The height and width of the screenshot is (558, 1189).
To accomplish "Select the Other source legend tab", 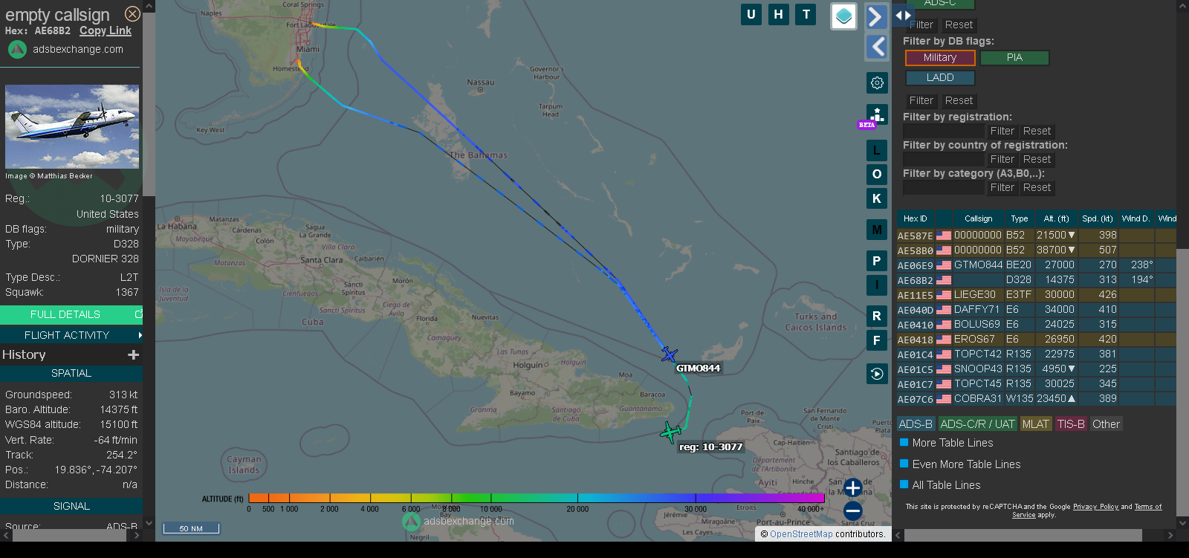I will 1106,424.
